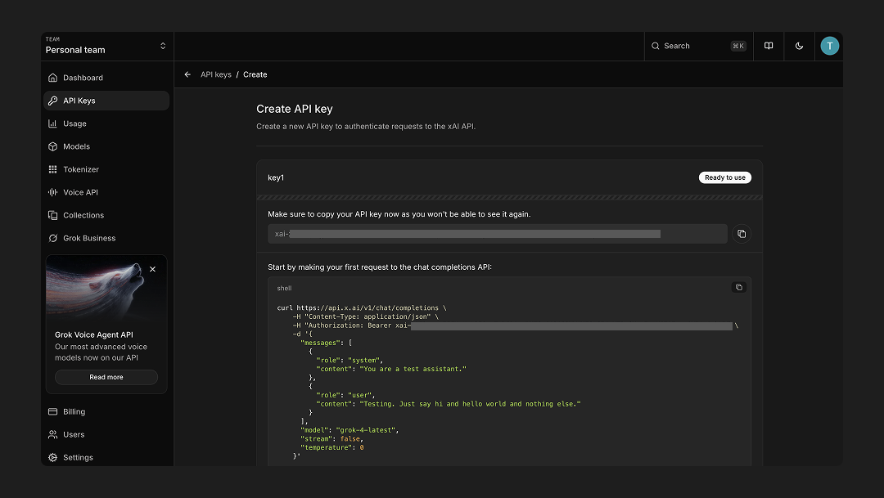Go to Models in the sidebar

point(106,146)
